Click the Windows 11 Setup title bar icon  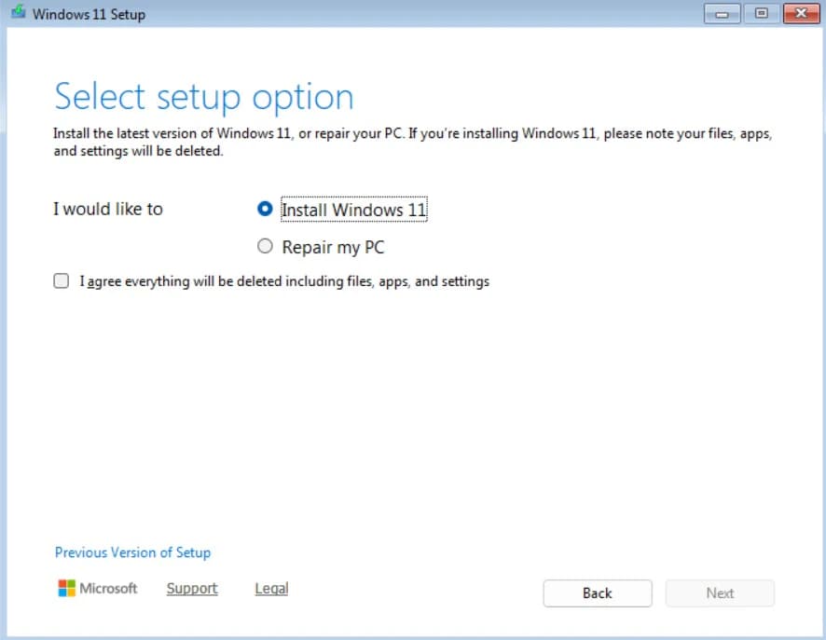click(19, 11)
